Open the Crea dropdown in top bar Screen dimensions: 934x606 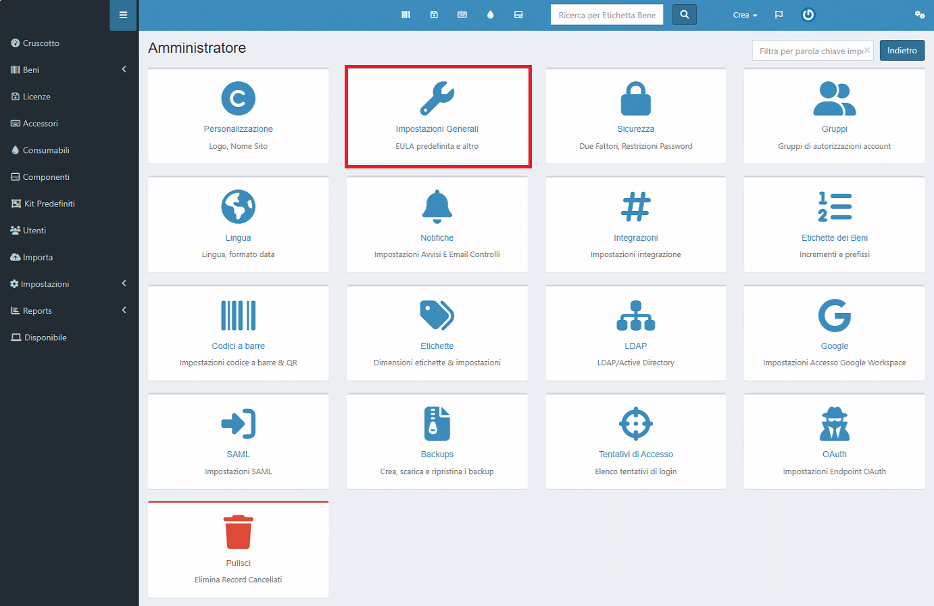[745, 15]
